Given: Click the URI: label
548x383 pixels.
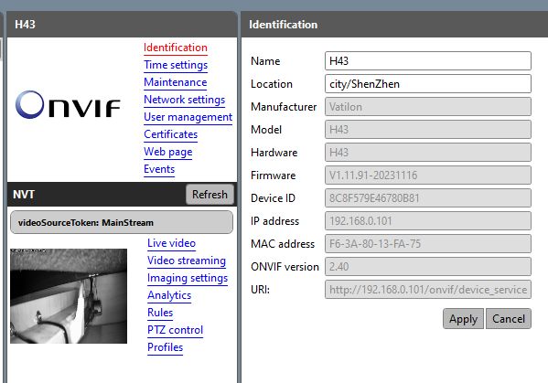Looking at the screenshot, I should pos(260,290).
